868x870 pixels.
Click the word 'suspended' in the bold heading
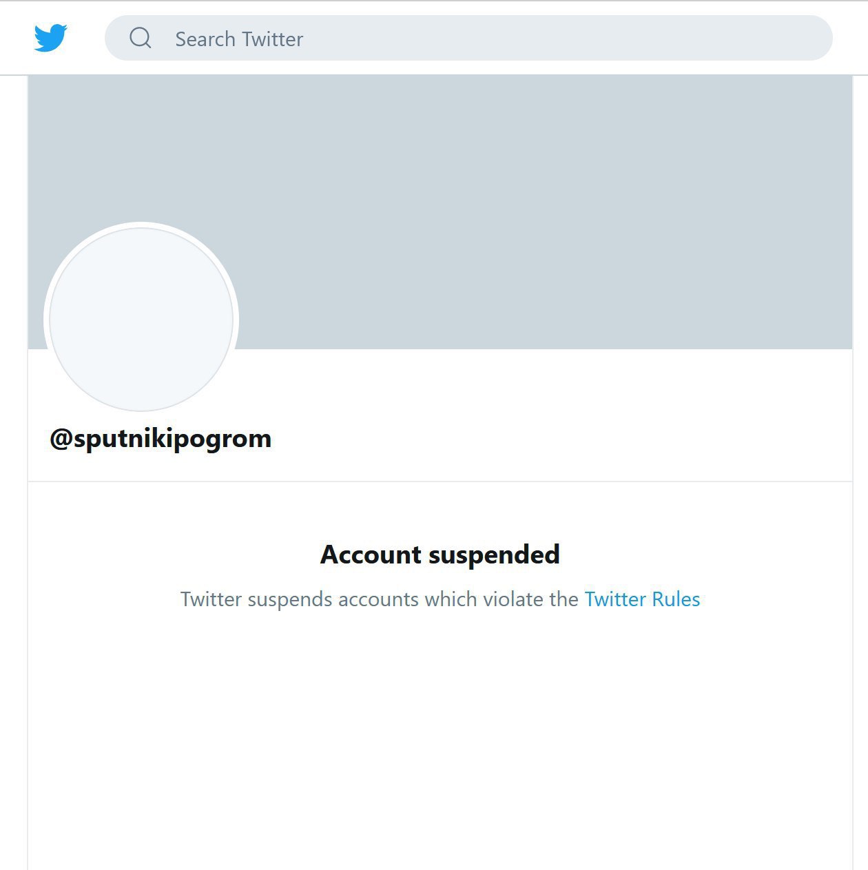click(x=494, y=555)
